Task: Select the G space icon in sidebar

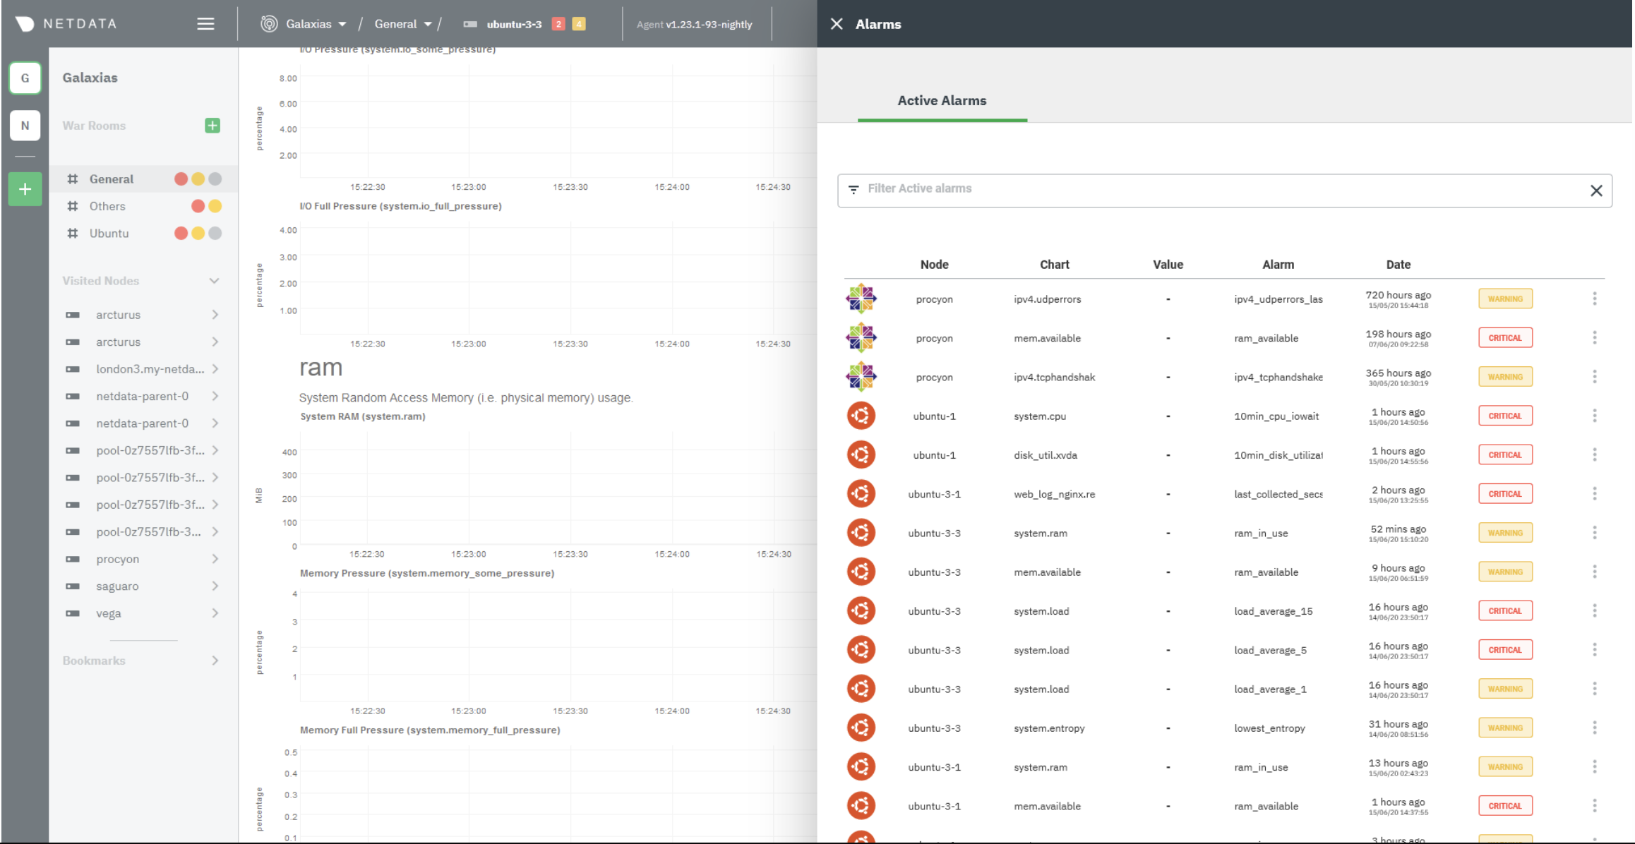Action: tap(25, 78)
